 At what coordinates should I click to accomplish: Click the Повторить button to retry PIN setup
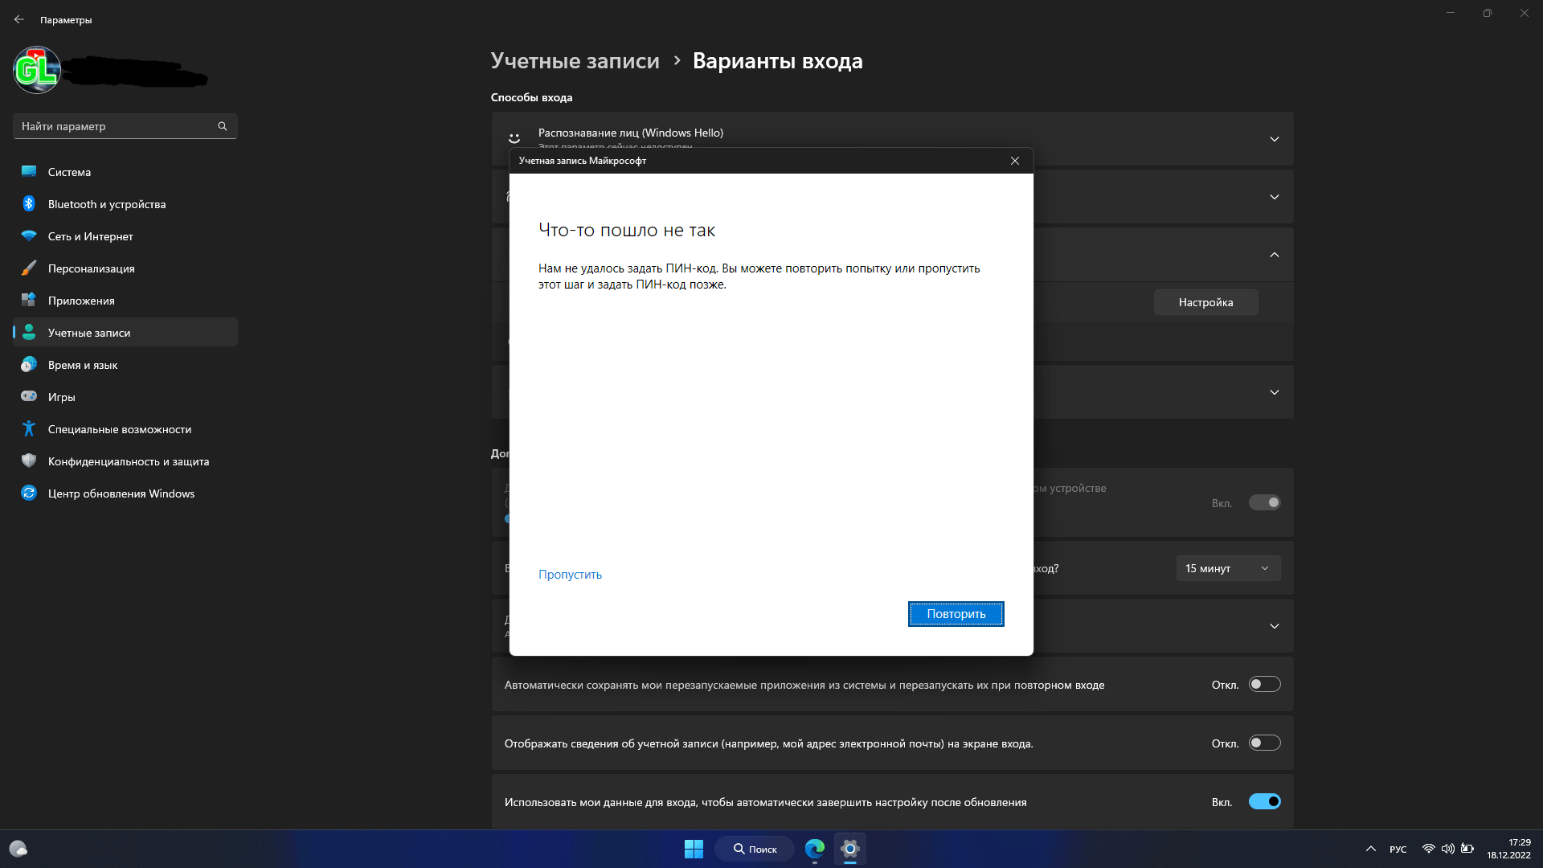coord(955,614)
